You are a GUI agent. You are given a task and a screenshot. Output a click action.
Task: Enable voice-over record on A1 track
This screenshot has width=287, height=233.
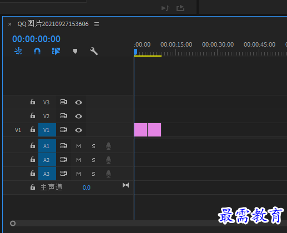108,146
